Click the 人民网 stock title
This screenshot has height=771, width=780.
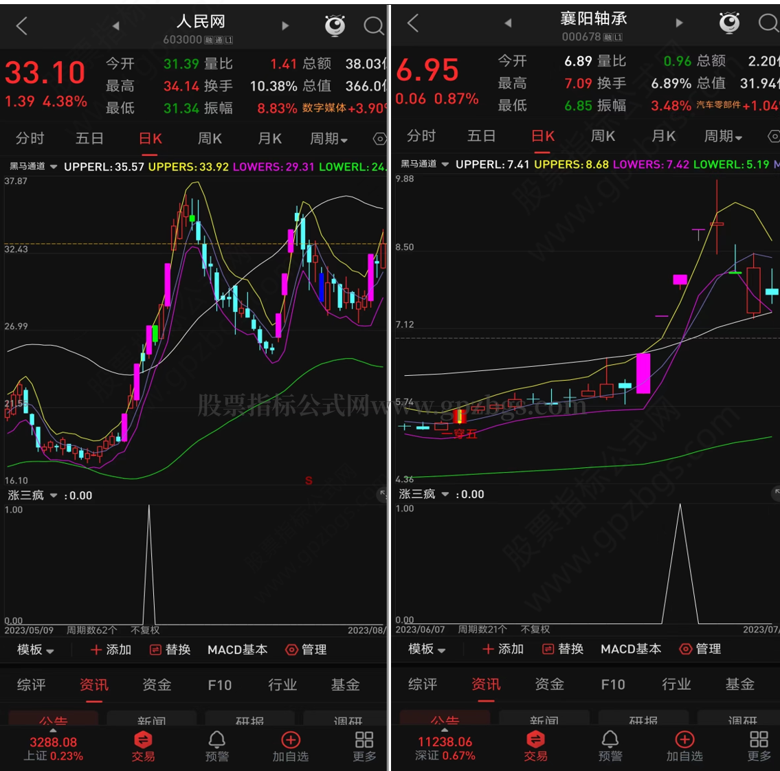pyautogui.click(x=201, y=22)
